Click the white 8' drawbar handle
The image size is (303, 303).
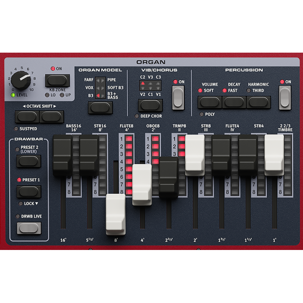[116, 214]
